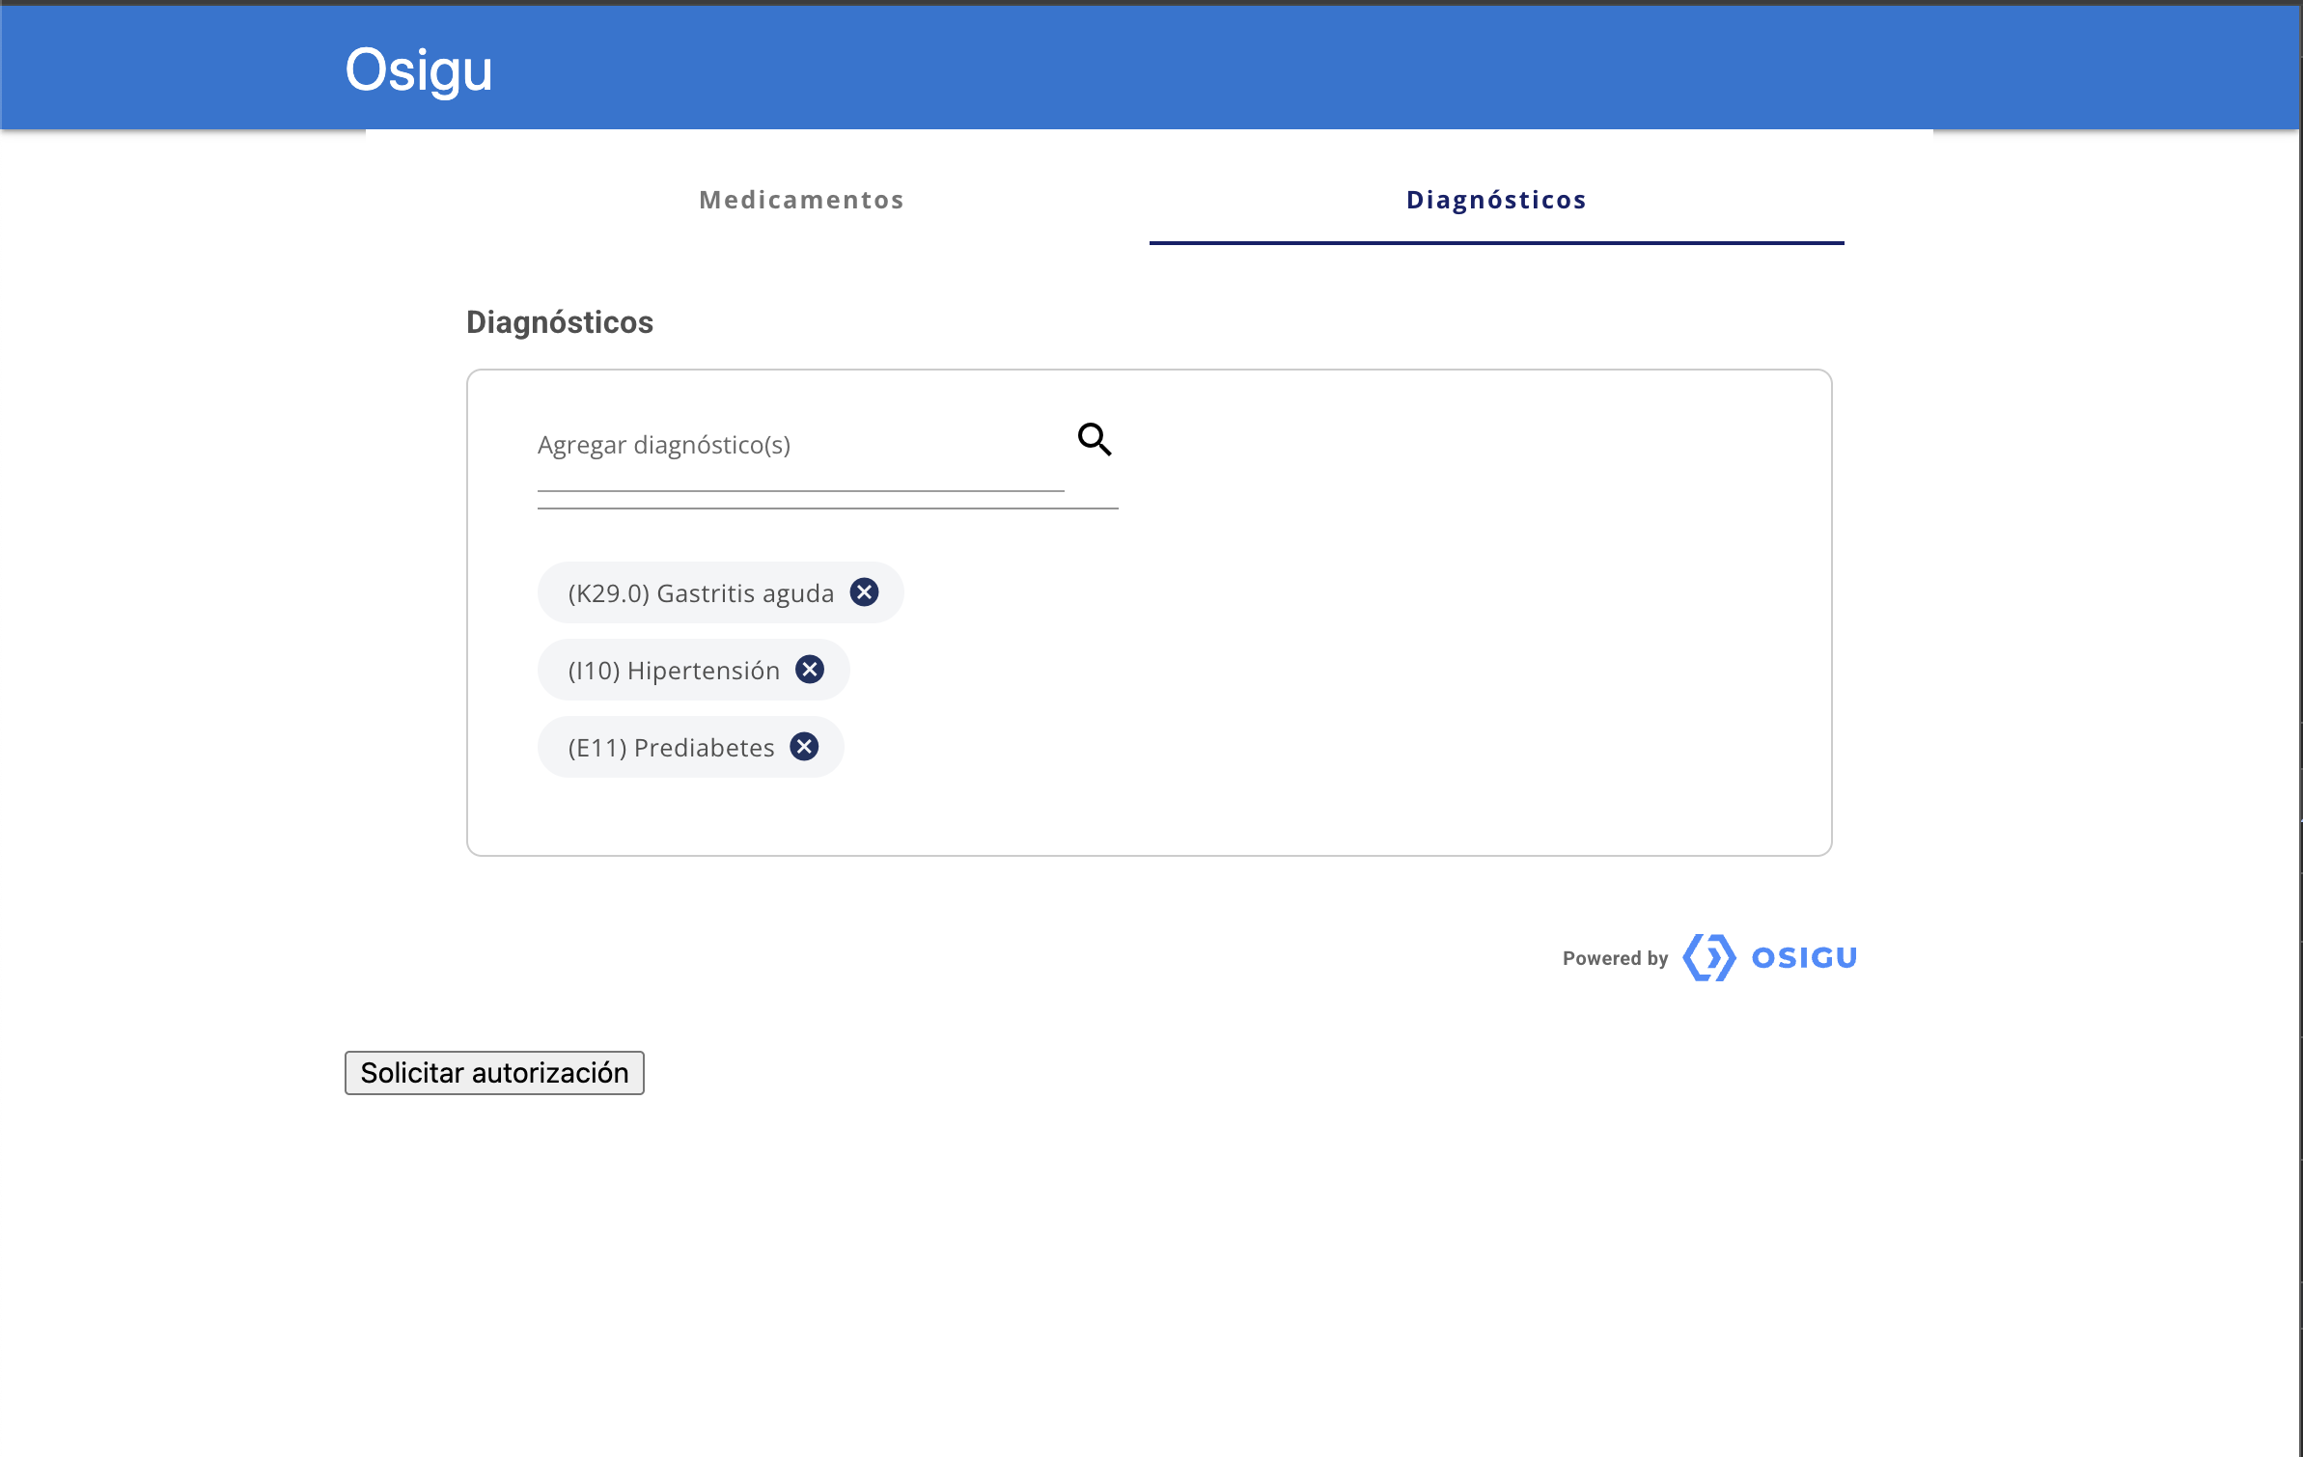Click the magnifier search icon
This screenshot has height=1457, width=2303.
pyautogui.click(x=1095, y=440)
